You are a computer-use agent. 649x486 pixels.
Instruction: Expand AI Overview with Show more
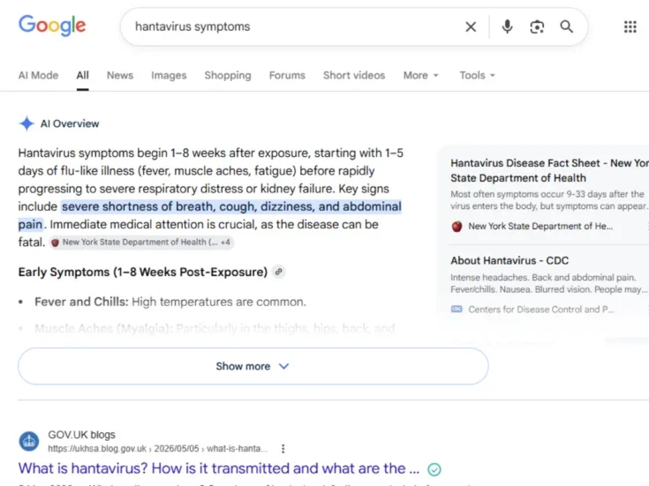[x=253, y=366]
